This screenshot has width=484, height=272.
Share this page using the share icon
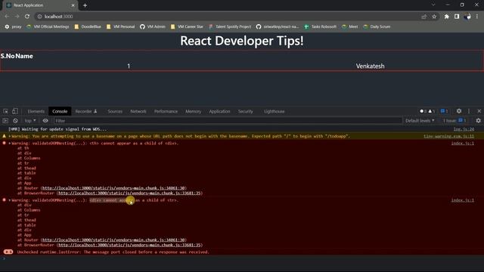point(423,17)
